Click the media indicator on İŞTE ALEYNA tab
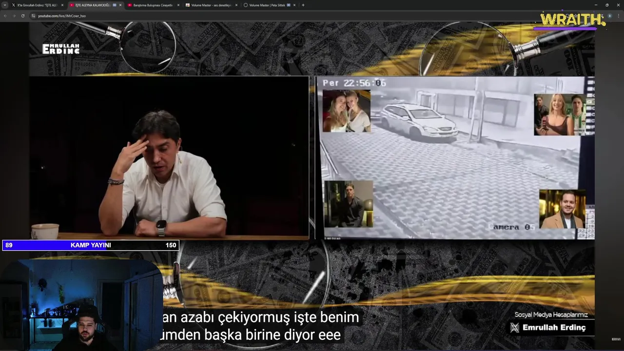The width and height of the screenshot is (624, 351). [115, 5]
